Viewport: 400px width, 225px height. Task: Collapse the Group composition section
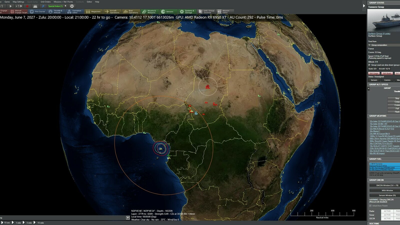point(369,45)
